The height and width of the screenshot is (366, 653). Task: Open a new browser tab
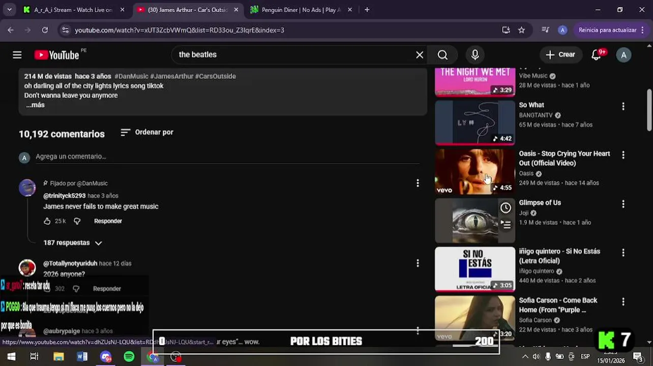coord(367,10)
